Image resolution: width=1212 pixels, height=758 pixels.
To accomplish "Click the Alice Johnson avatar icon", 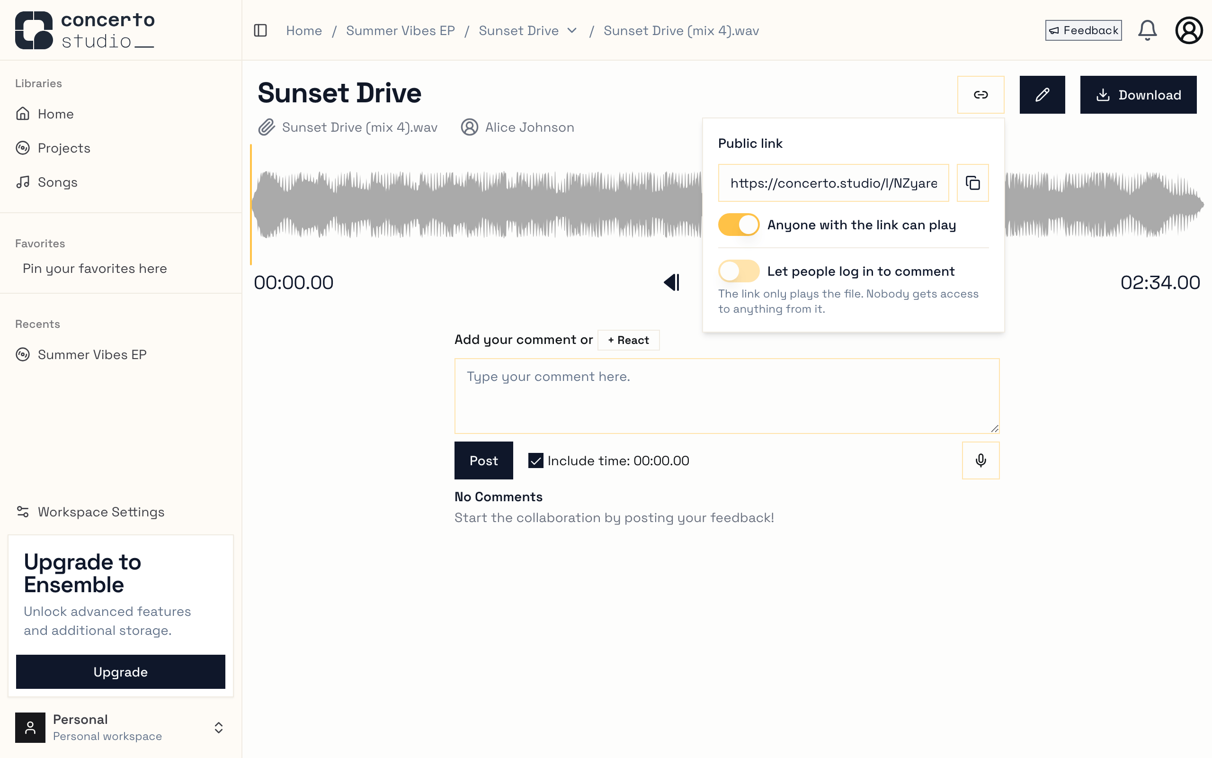I will (x=469, y=127).
